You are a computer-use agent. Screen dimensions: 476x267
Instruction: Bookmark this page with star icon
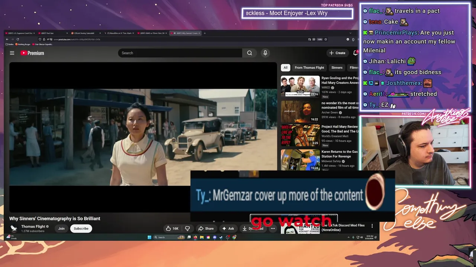point(326,39)
